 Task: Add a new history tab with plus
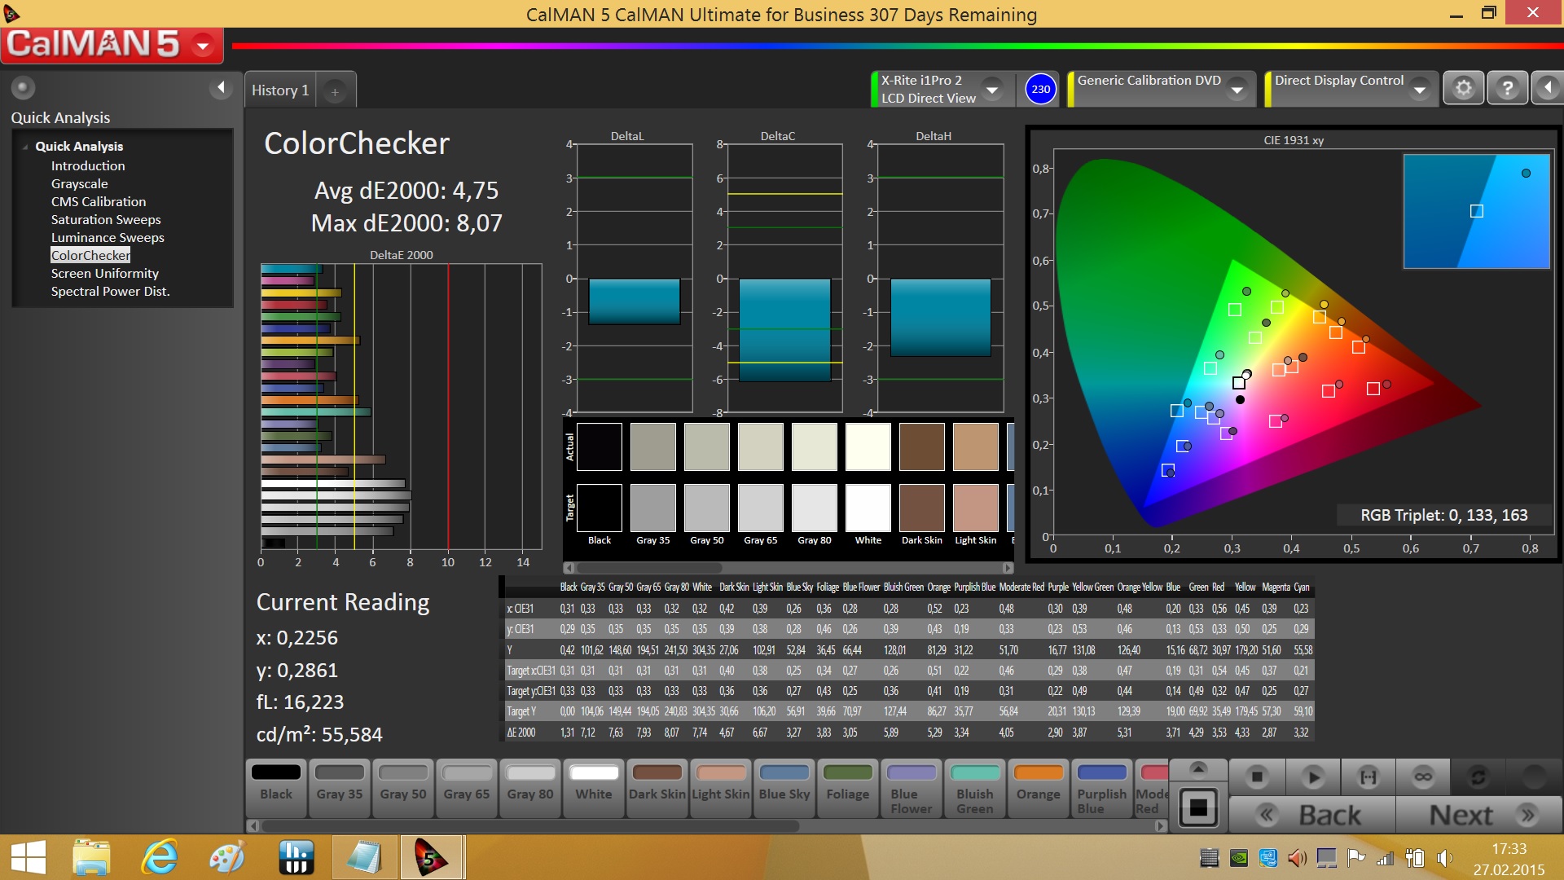[x=335, y=91]
